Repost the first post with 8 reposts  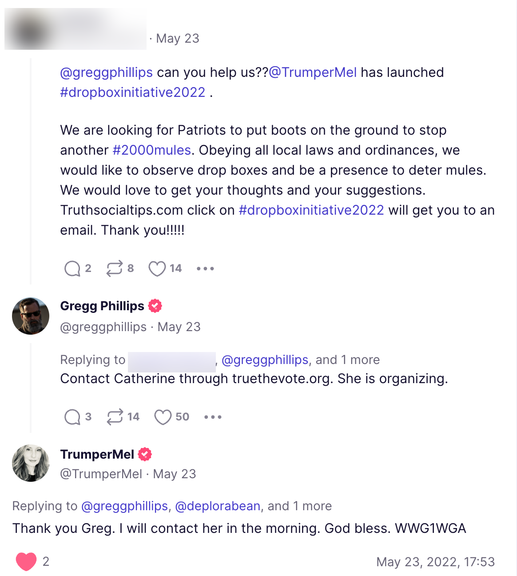114,268
